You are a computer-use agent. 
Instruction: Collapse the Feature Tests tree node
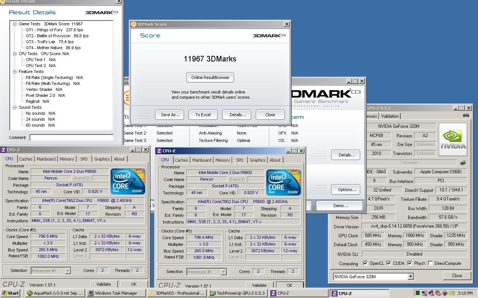point(15,72)
